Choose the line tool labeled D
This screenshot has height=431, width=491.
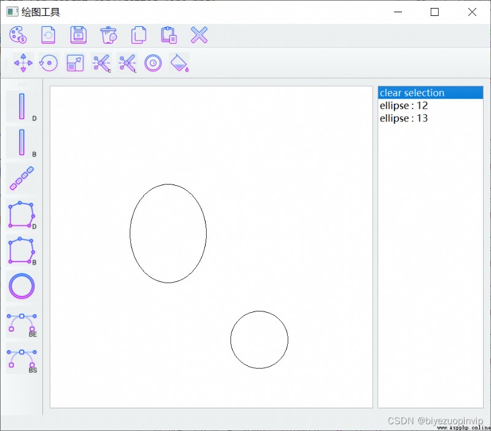click(22, 106)
